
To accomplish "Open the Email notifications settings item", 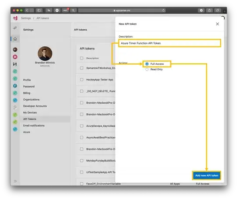I will point(34,126).
